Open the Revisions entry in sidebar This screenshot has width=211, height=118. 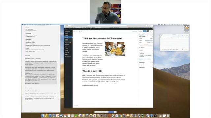(146, 48)
